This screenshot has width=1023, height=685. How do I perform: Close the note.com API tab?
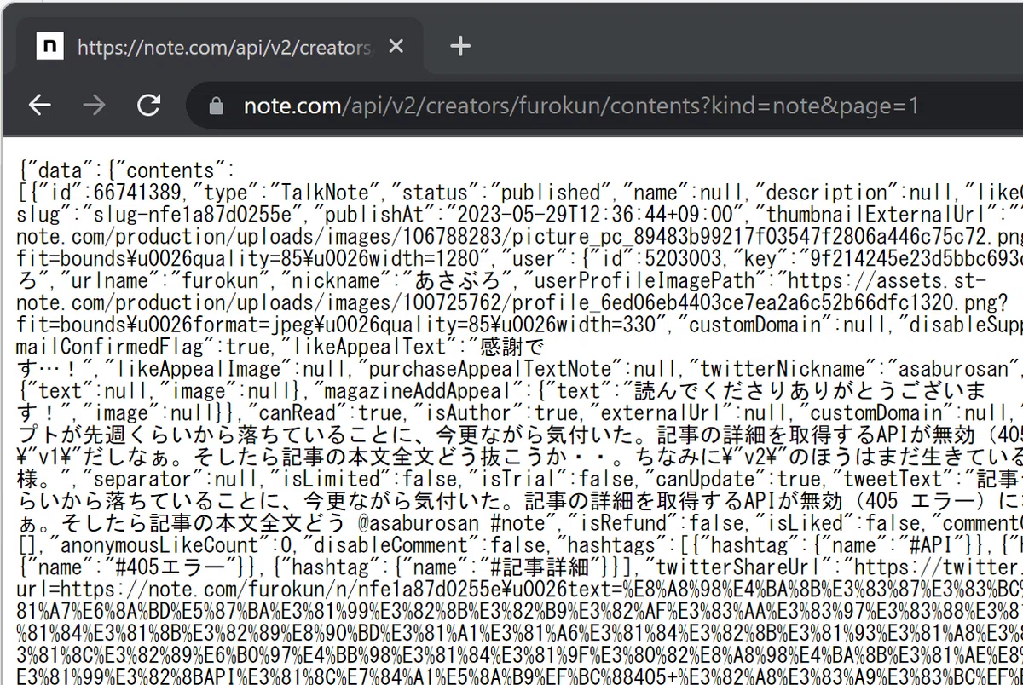point(396,46)
